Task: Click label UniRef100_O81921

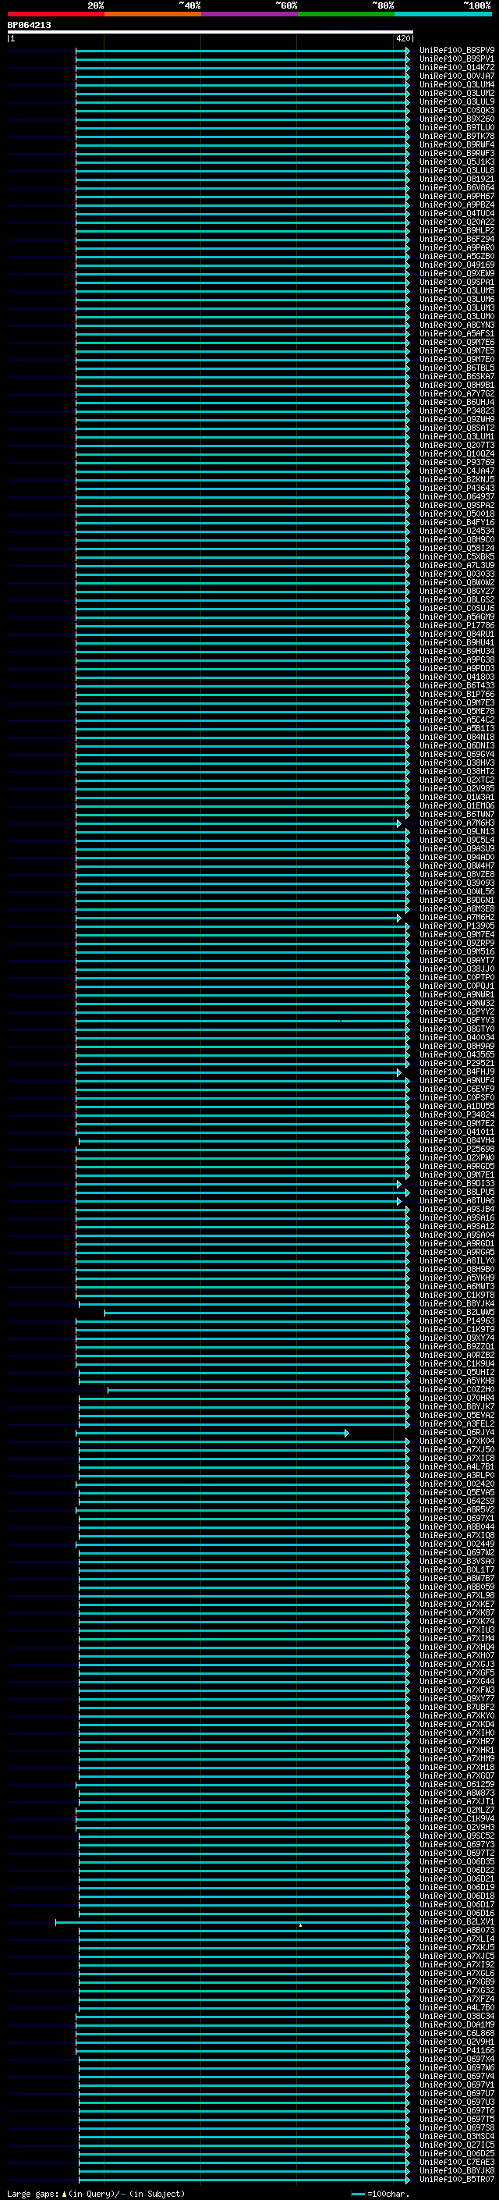Action: tap(456, 179)
